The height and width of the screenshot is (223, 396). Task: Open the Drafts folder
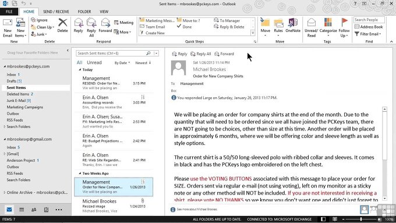pyautogui.click(x=14, y=81)
